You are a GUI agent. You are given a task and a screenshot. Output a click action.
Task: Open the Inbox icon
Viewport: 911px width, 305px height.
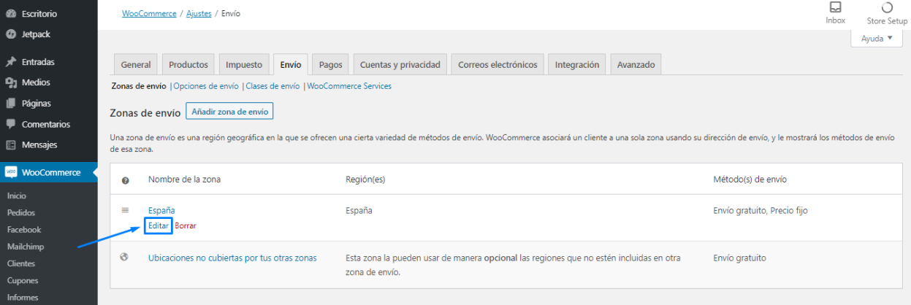click(x=835, y=7)
